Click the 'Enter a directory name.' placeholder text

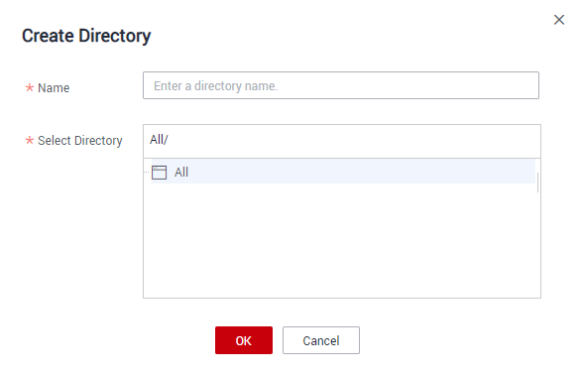pyautogui.click(x=216, y=85)
